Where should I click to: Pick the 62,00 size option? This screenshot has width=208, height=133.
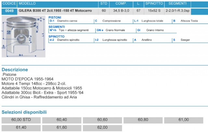click(102, 127)
